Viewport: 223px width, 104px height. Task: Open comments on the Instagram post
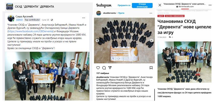(104, 68)
